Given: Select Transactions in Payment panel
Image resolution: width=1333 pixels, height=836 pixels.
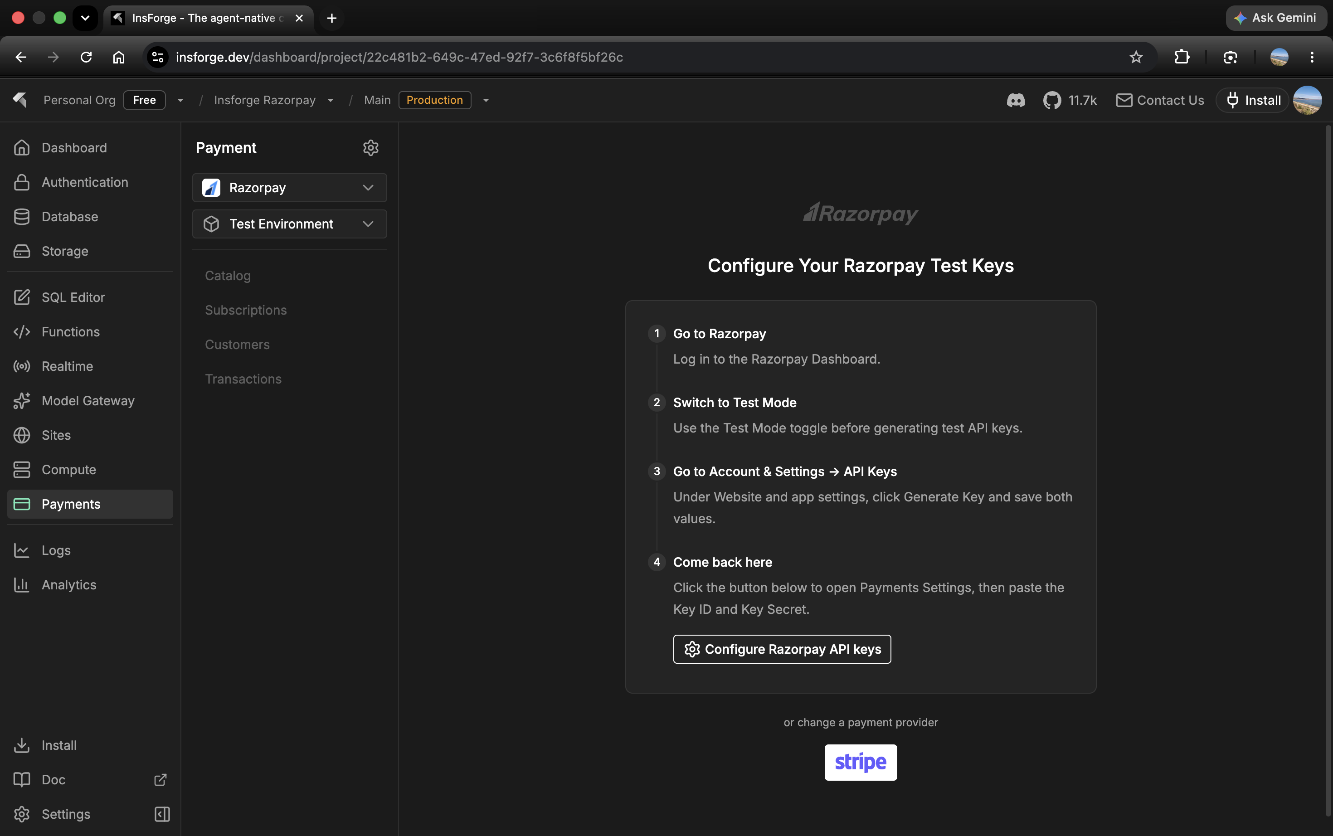Looking at the screenshot, I should (x=243, y=379).
